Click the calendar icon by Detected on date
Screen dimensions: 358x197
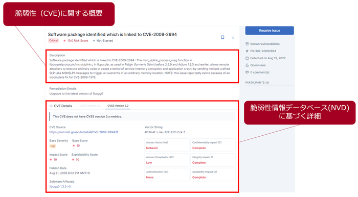click(x=247, y=58)
